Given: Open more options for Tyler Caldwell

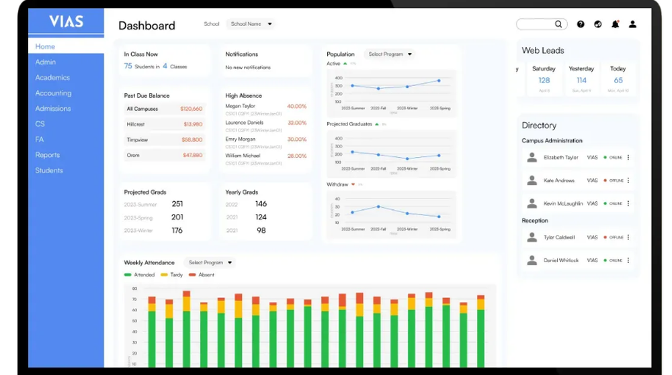Looking at the screenshot, I should (628, 237).
